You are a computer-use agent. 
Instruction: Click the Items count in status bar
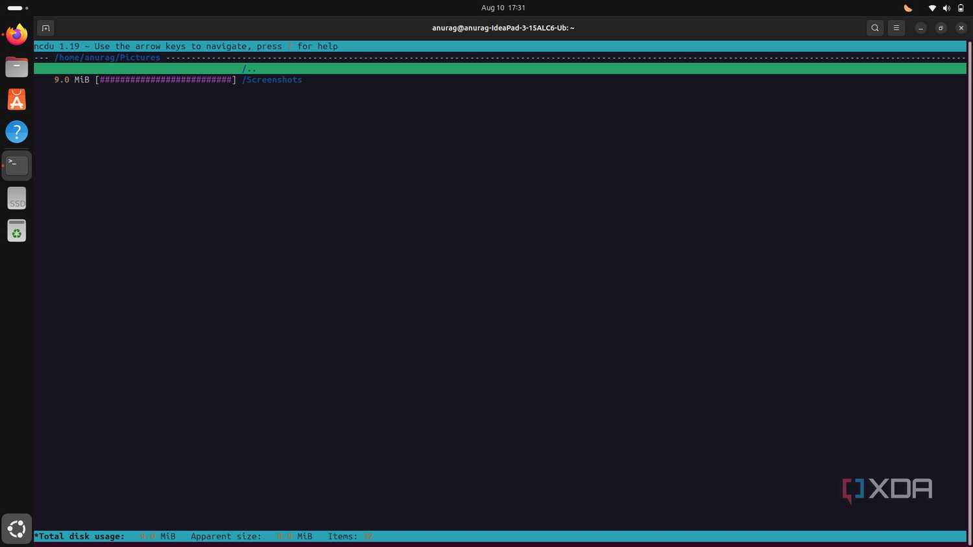tap(350, 537)
